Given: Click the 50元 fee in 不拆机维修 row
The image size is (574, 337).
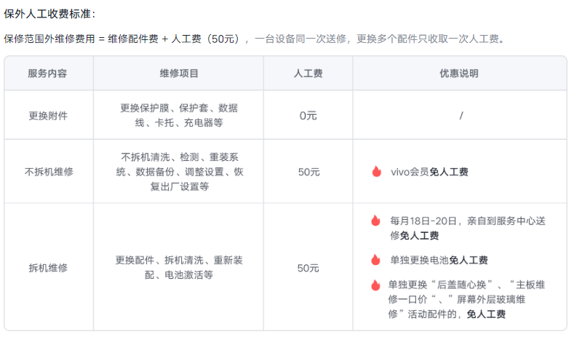Looking at the screenshot, I should 308,172.
